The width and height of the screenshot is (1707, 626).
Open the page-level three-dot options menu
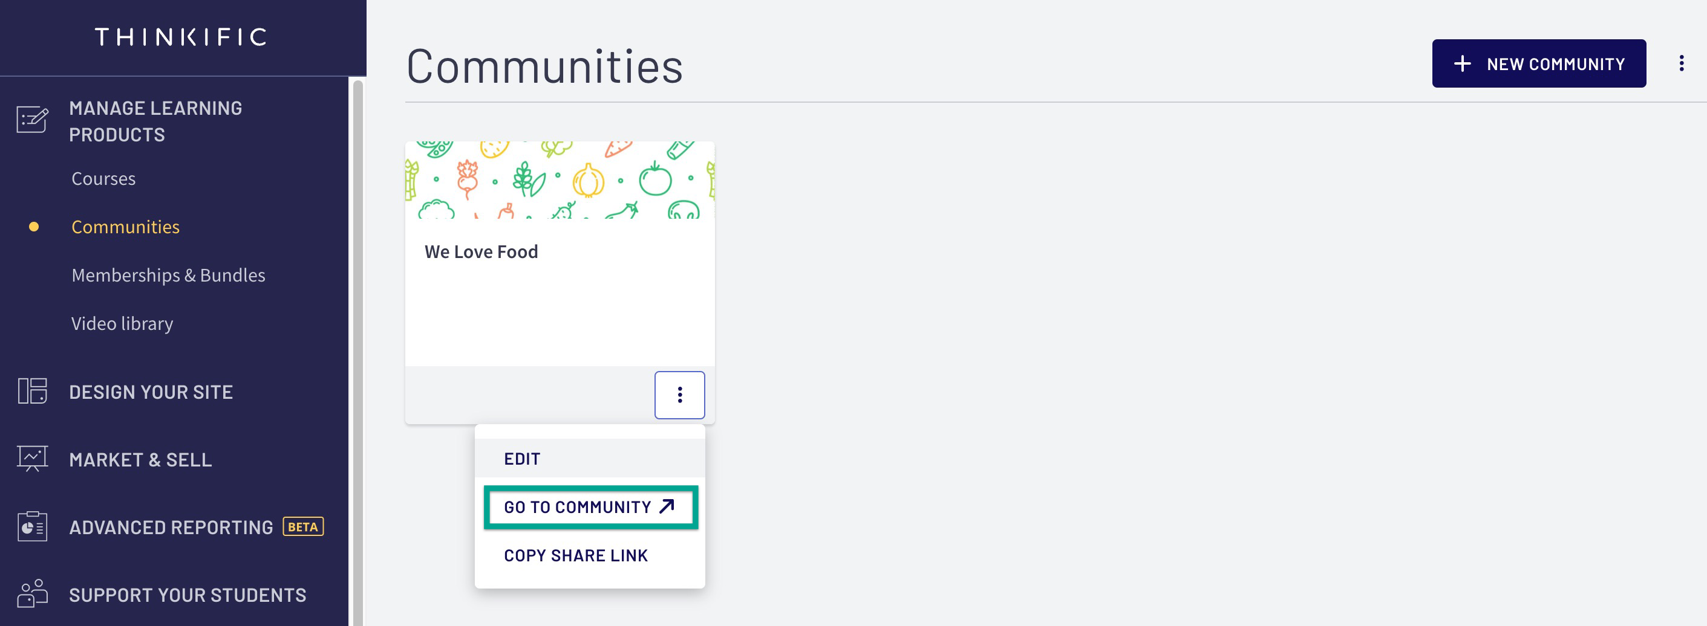(1681, 63)
